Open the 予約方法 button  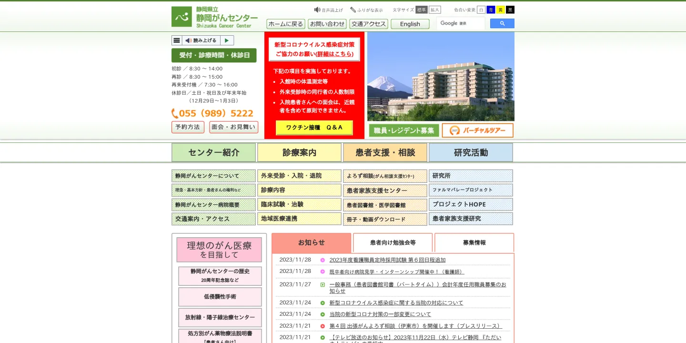tap(188, 127)
